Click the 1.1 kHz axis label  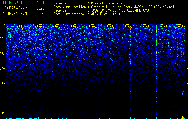(2, 39)
